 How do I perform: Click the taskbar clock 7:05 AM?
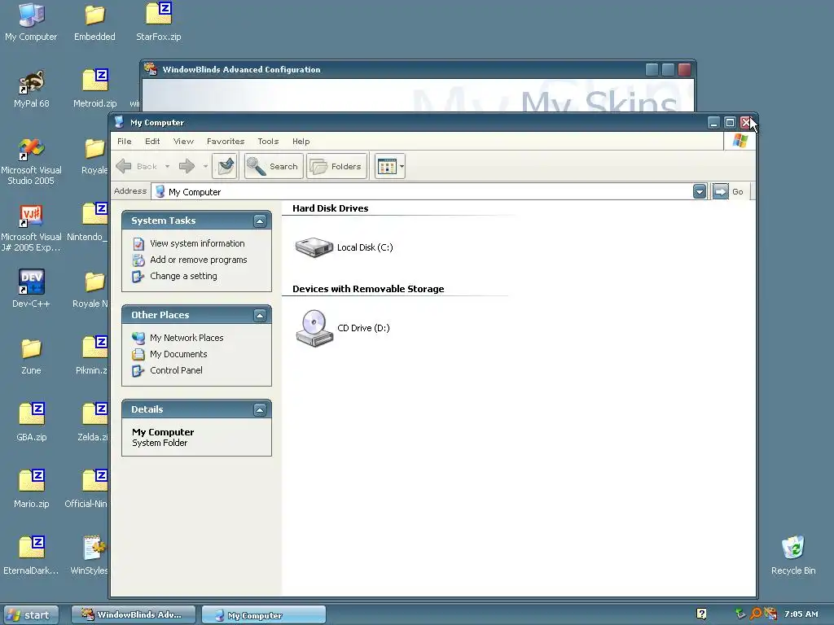[x=801, y=614]
